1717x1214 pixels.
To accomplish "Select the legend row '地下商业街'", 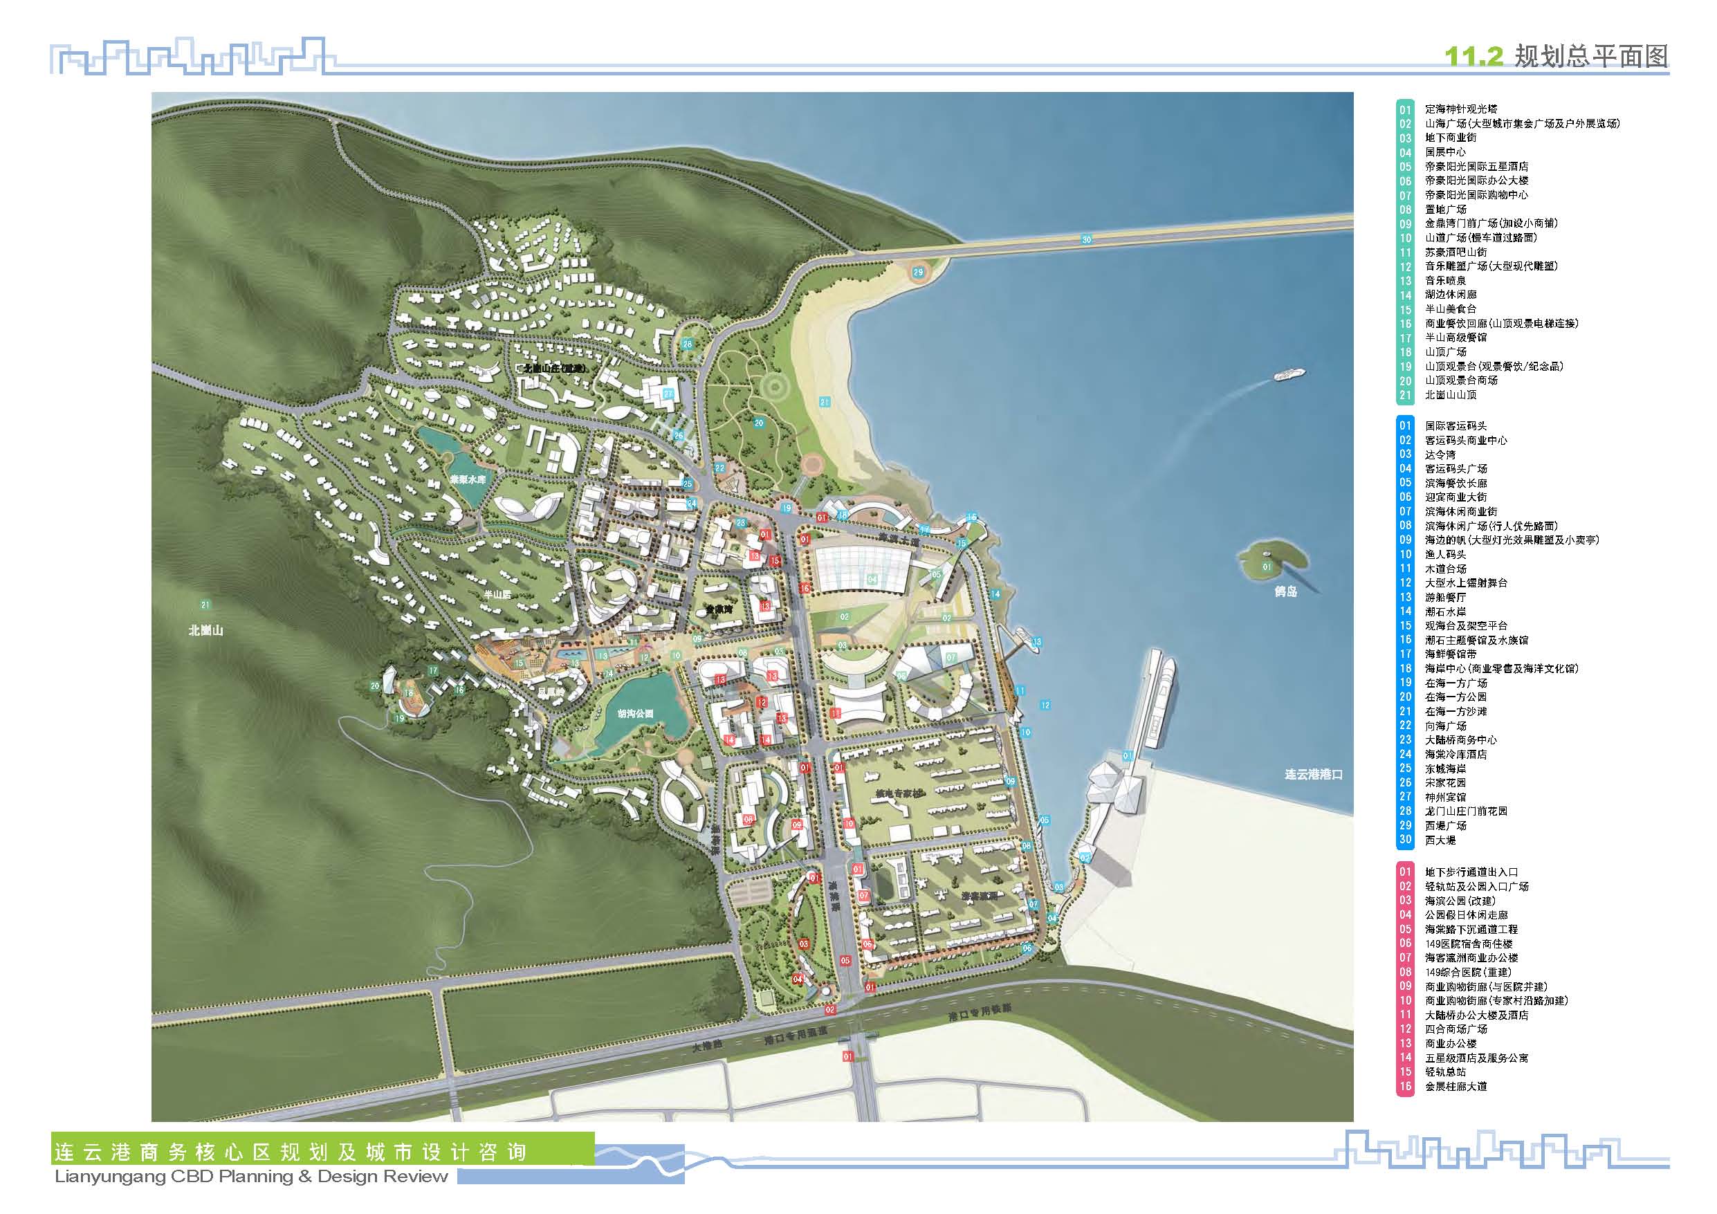I will tap(1450, 138).
